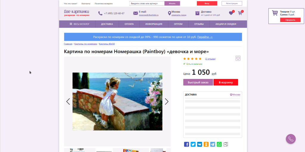Screen dimensions: 305x152
Task: Go to Картины 40x50 breadcrumb
Action: (x=107, y=44)
